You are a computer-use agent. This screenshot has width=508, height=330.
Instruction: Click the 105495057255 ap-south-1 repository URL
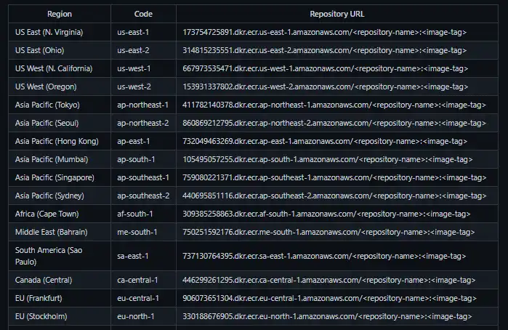click(x=328, y=159)
